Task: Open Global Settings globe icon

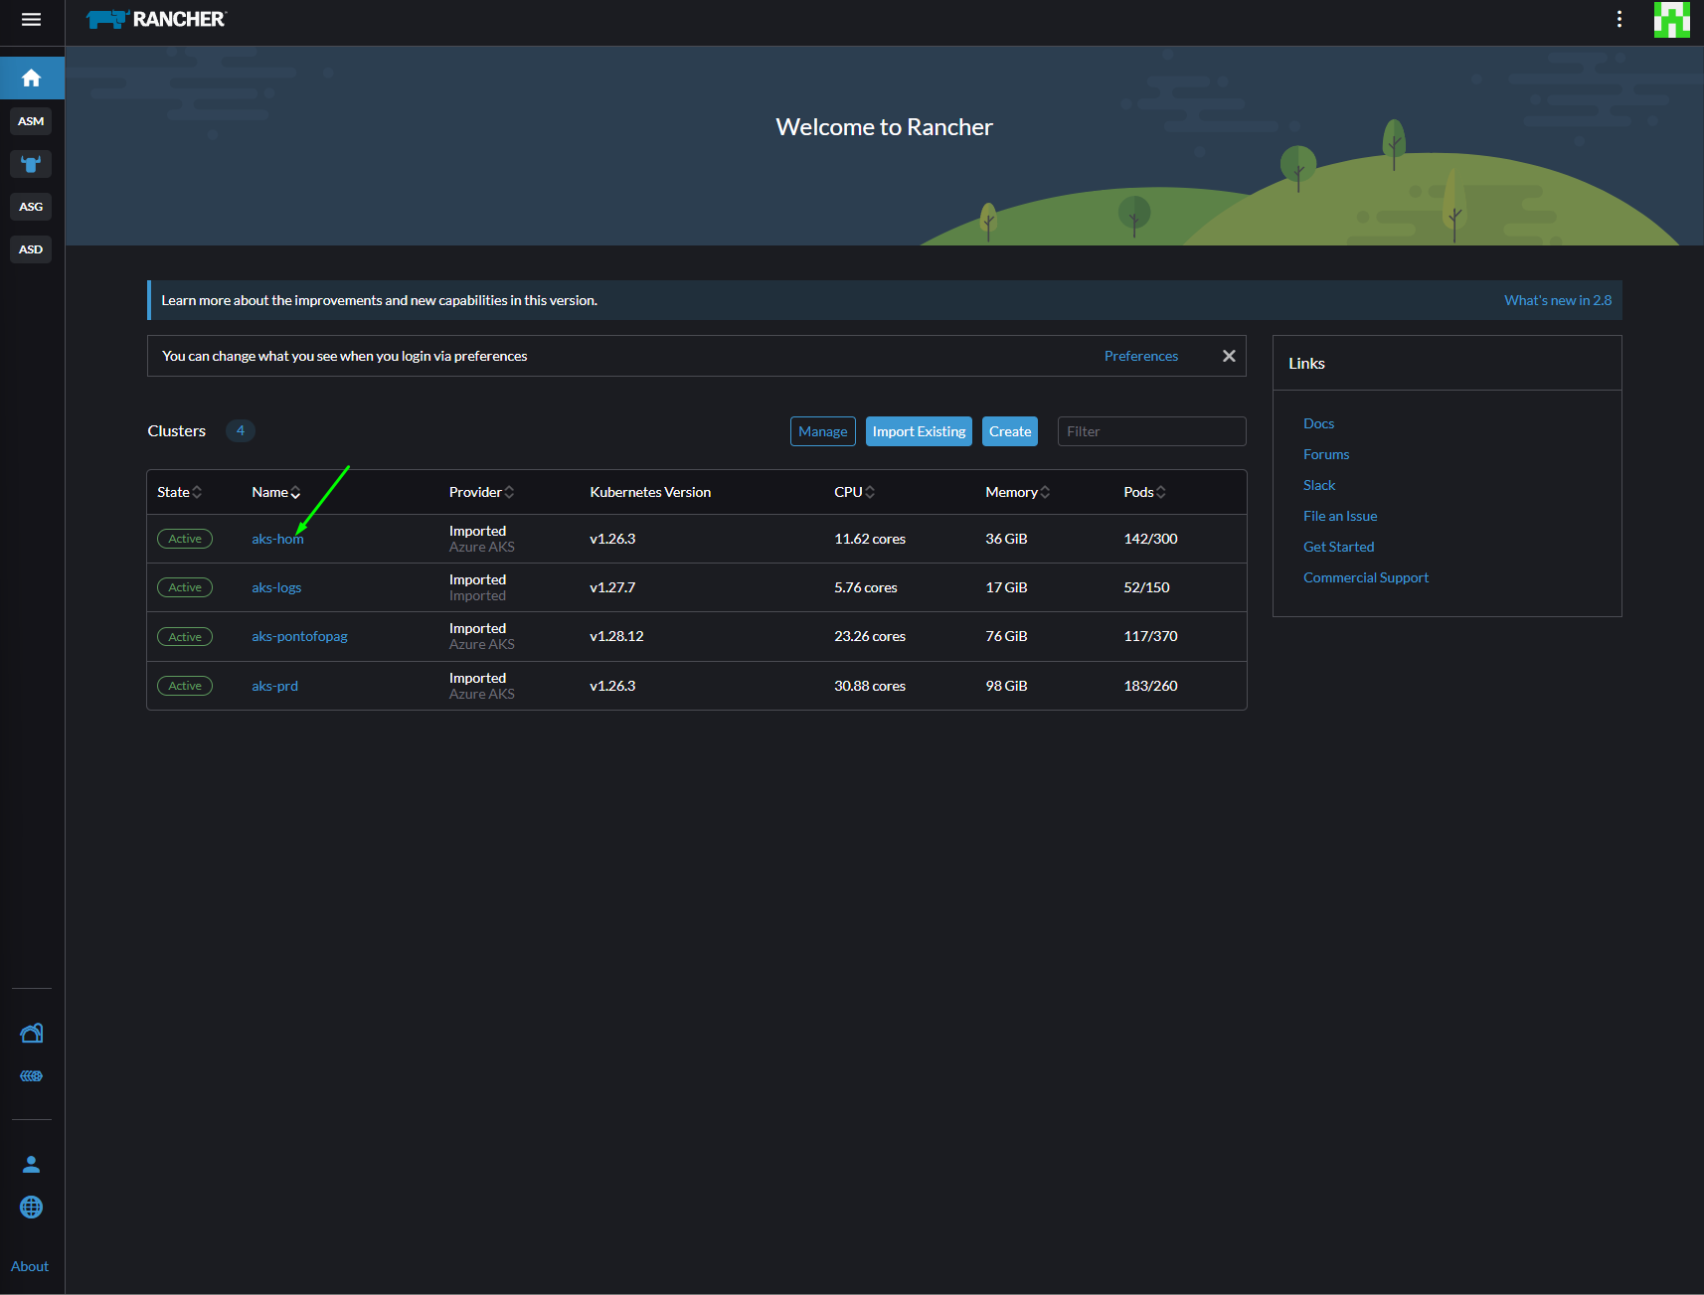Action: tap(31, 1207)
